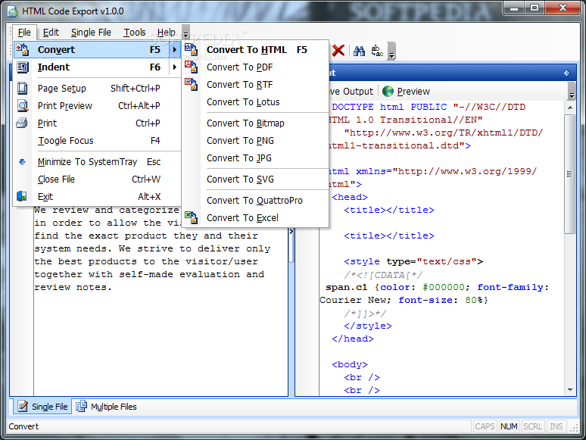This screenshot has width=586, height=440.
Task: Switch to the Single File tab
Action: point(42,407)
